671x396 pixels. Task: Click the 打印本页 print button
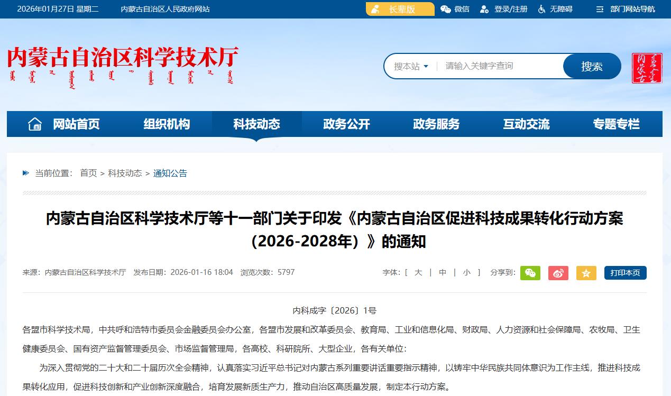tap(625, 273)
